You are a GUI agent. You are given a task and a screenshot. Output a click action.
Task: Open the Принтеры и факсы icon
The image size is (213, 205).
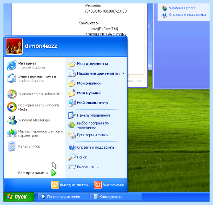pos(72,135)
